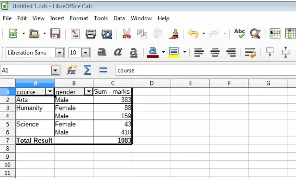The image size is (296, 180).
Task: Align cell text right
Action: 231,52
